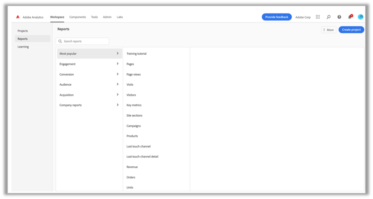Screen dimensions: 373x199
Task: Open the Tools menu tab
Action: pyautogui.click(x=94, y=17)
